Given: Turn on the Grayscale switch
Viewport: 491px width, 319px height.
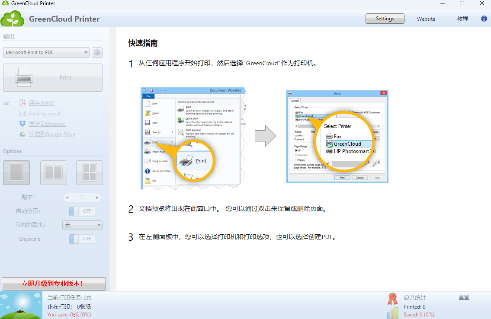Looking at the screenshot, I should (82, 239).
